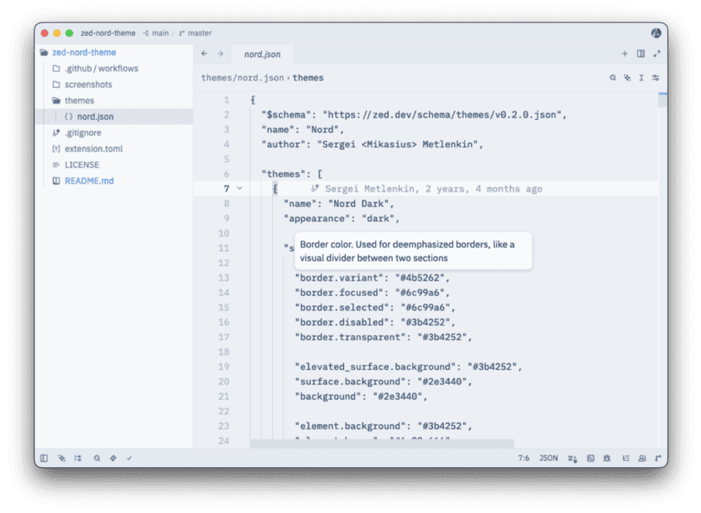Image resolution: width=701 pixels, height=513 pixels.
Task: Click the git blame icon on line 7
Action: click(315, 188)
